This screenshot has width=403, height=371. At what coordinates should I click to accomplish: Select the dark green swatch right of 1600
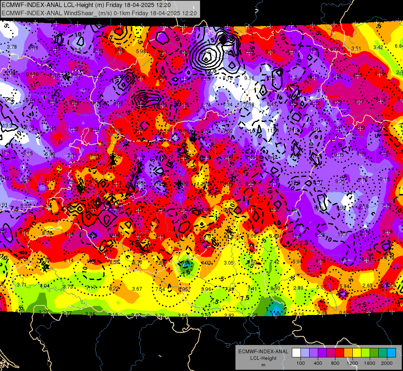tap(374, 353)
